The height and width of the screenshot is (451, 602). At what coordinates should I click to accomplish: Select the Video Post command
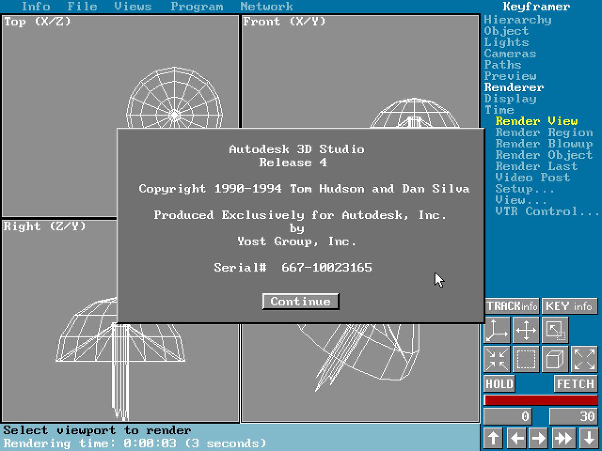(x=533, y=177)
